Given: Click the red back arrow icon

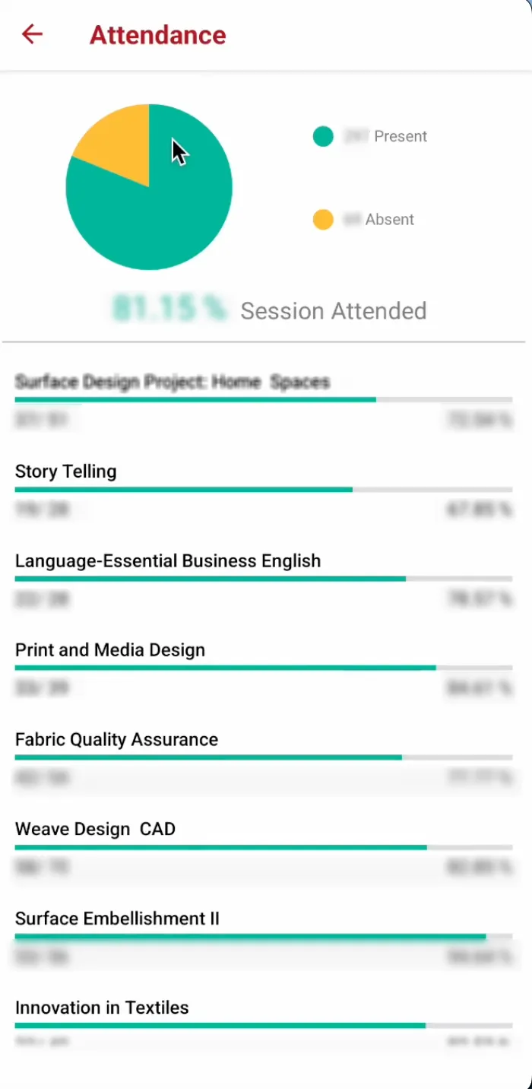Looking at the screenshot, I should [31, 34].
